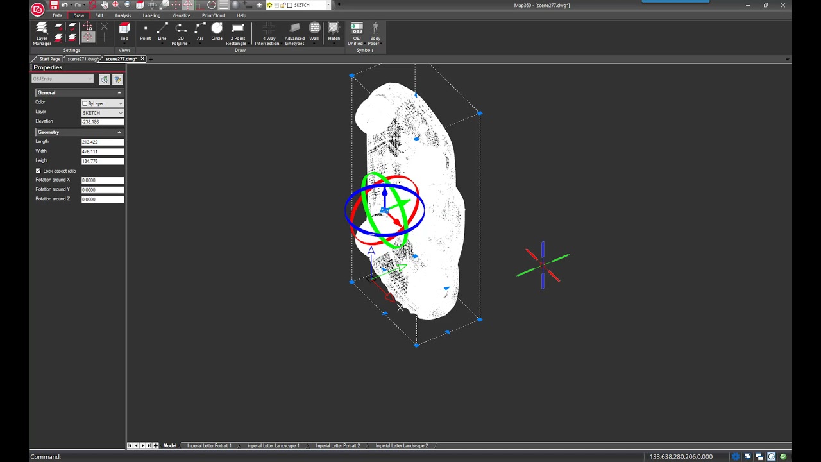821x462 pixels.
Task: Select the Arc tool
Action: point(200,32)
